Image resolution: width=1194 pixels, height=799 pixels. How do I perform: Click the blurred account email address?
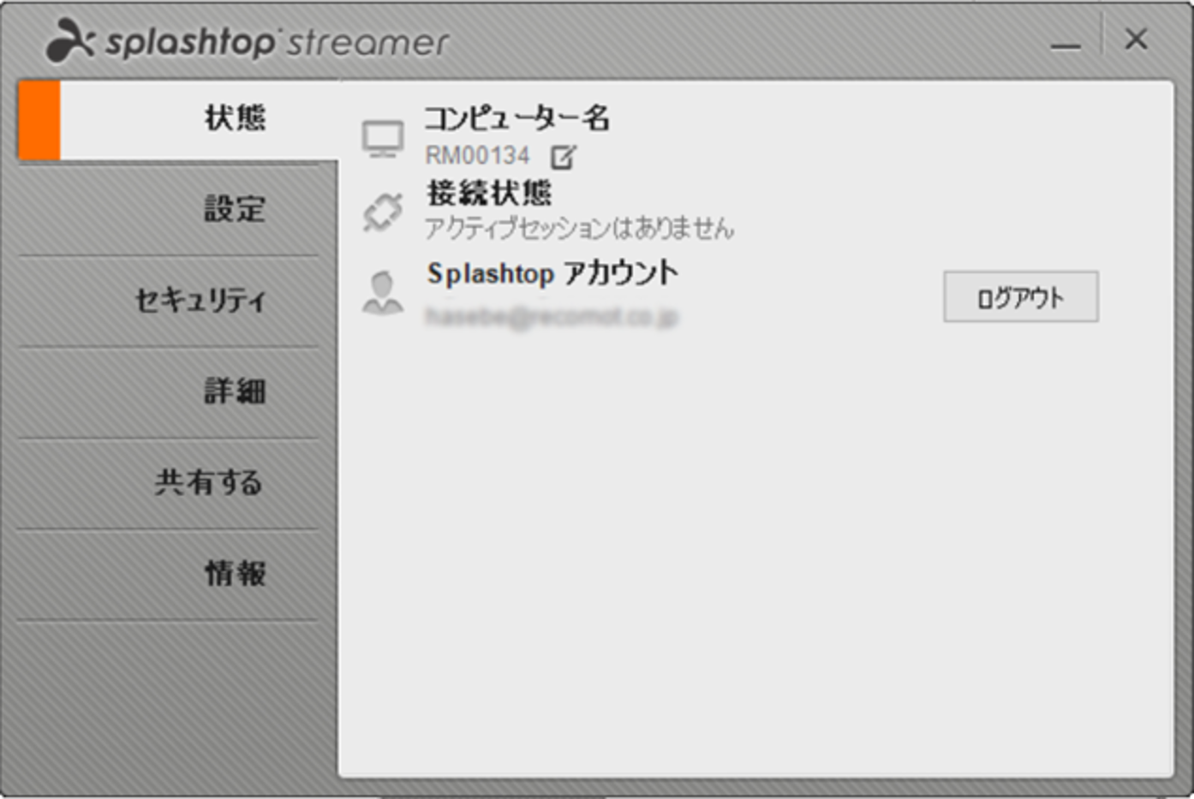[x=552, y=317]
